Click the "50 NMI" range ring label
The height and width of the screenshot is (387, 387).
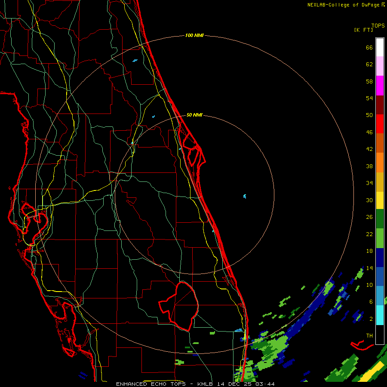(x=194, y=115)
